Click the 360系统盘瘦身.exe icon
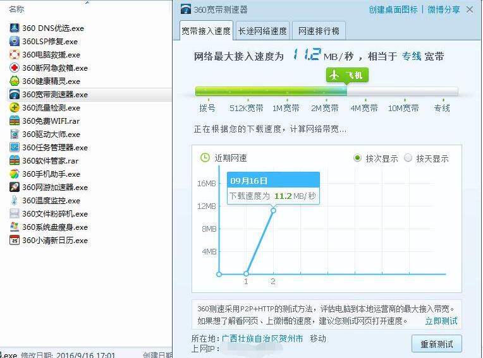Screen dimensions: 483x358 pyautogui.click(x=14, y=227)
